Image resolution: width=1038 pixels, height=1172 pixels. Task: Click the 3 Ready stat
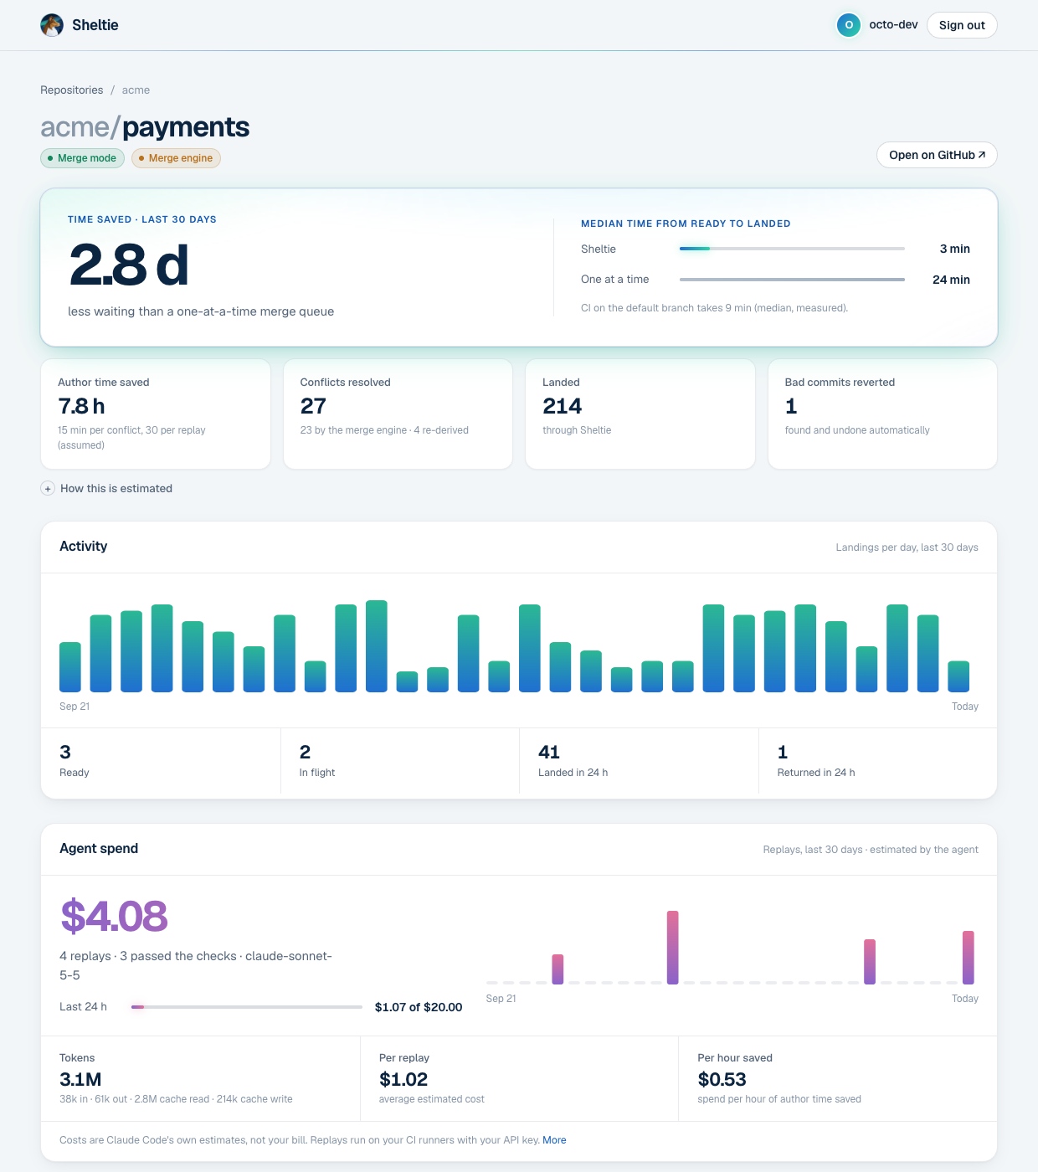pos(161,761)
